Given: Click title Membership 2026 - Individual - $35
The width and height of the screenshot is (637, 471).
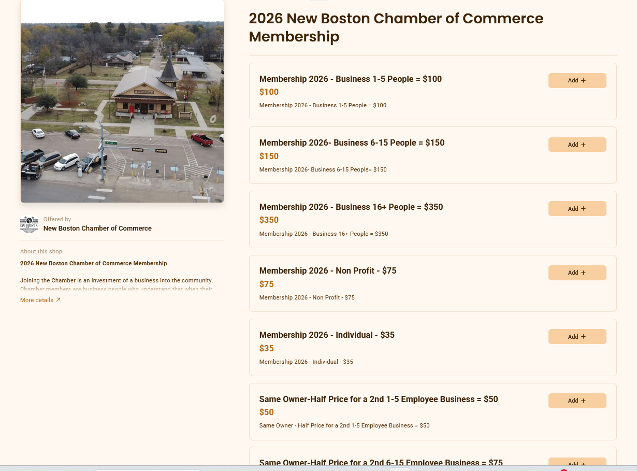Looking at the screenshot, I should [x=327, y=335].
